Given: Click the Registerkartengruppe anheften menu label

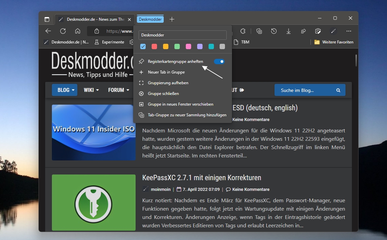Looking at the screenshot, I should (175, 62).
